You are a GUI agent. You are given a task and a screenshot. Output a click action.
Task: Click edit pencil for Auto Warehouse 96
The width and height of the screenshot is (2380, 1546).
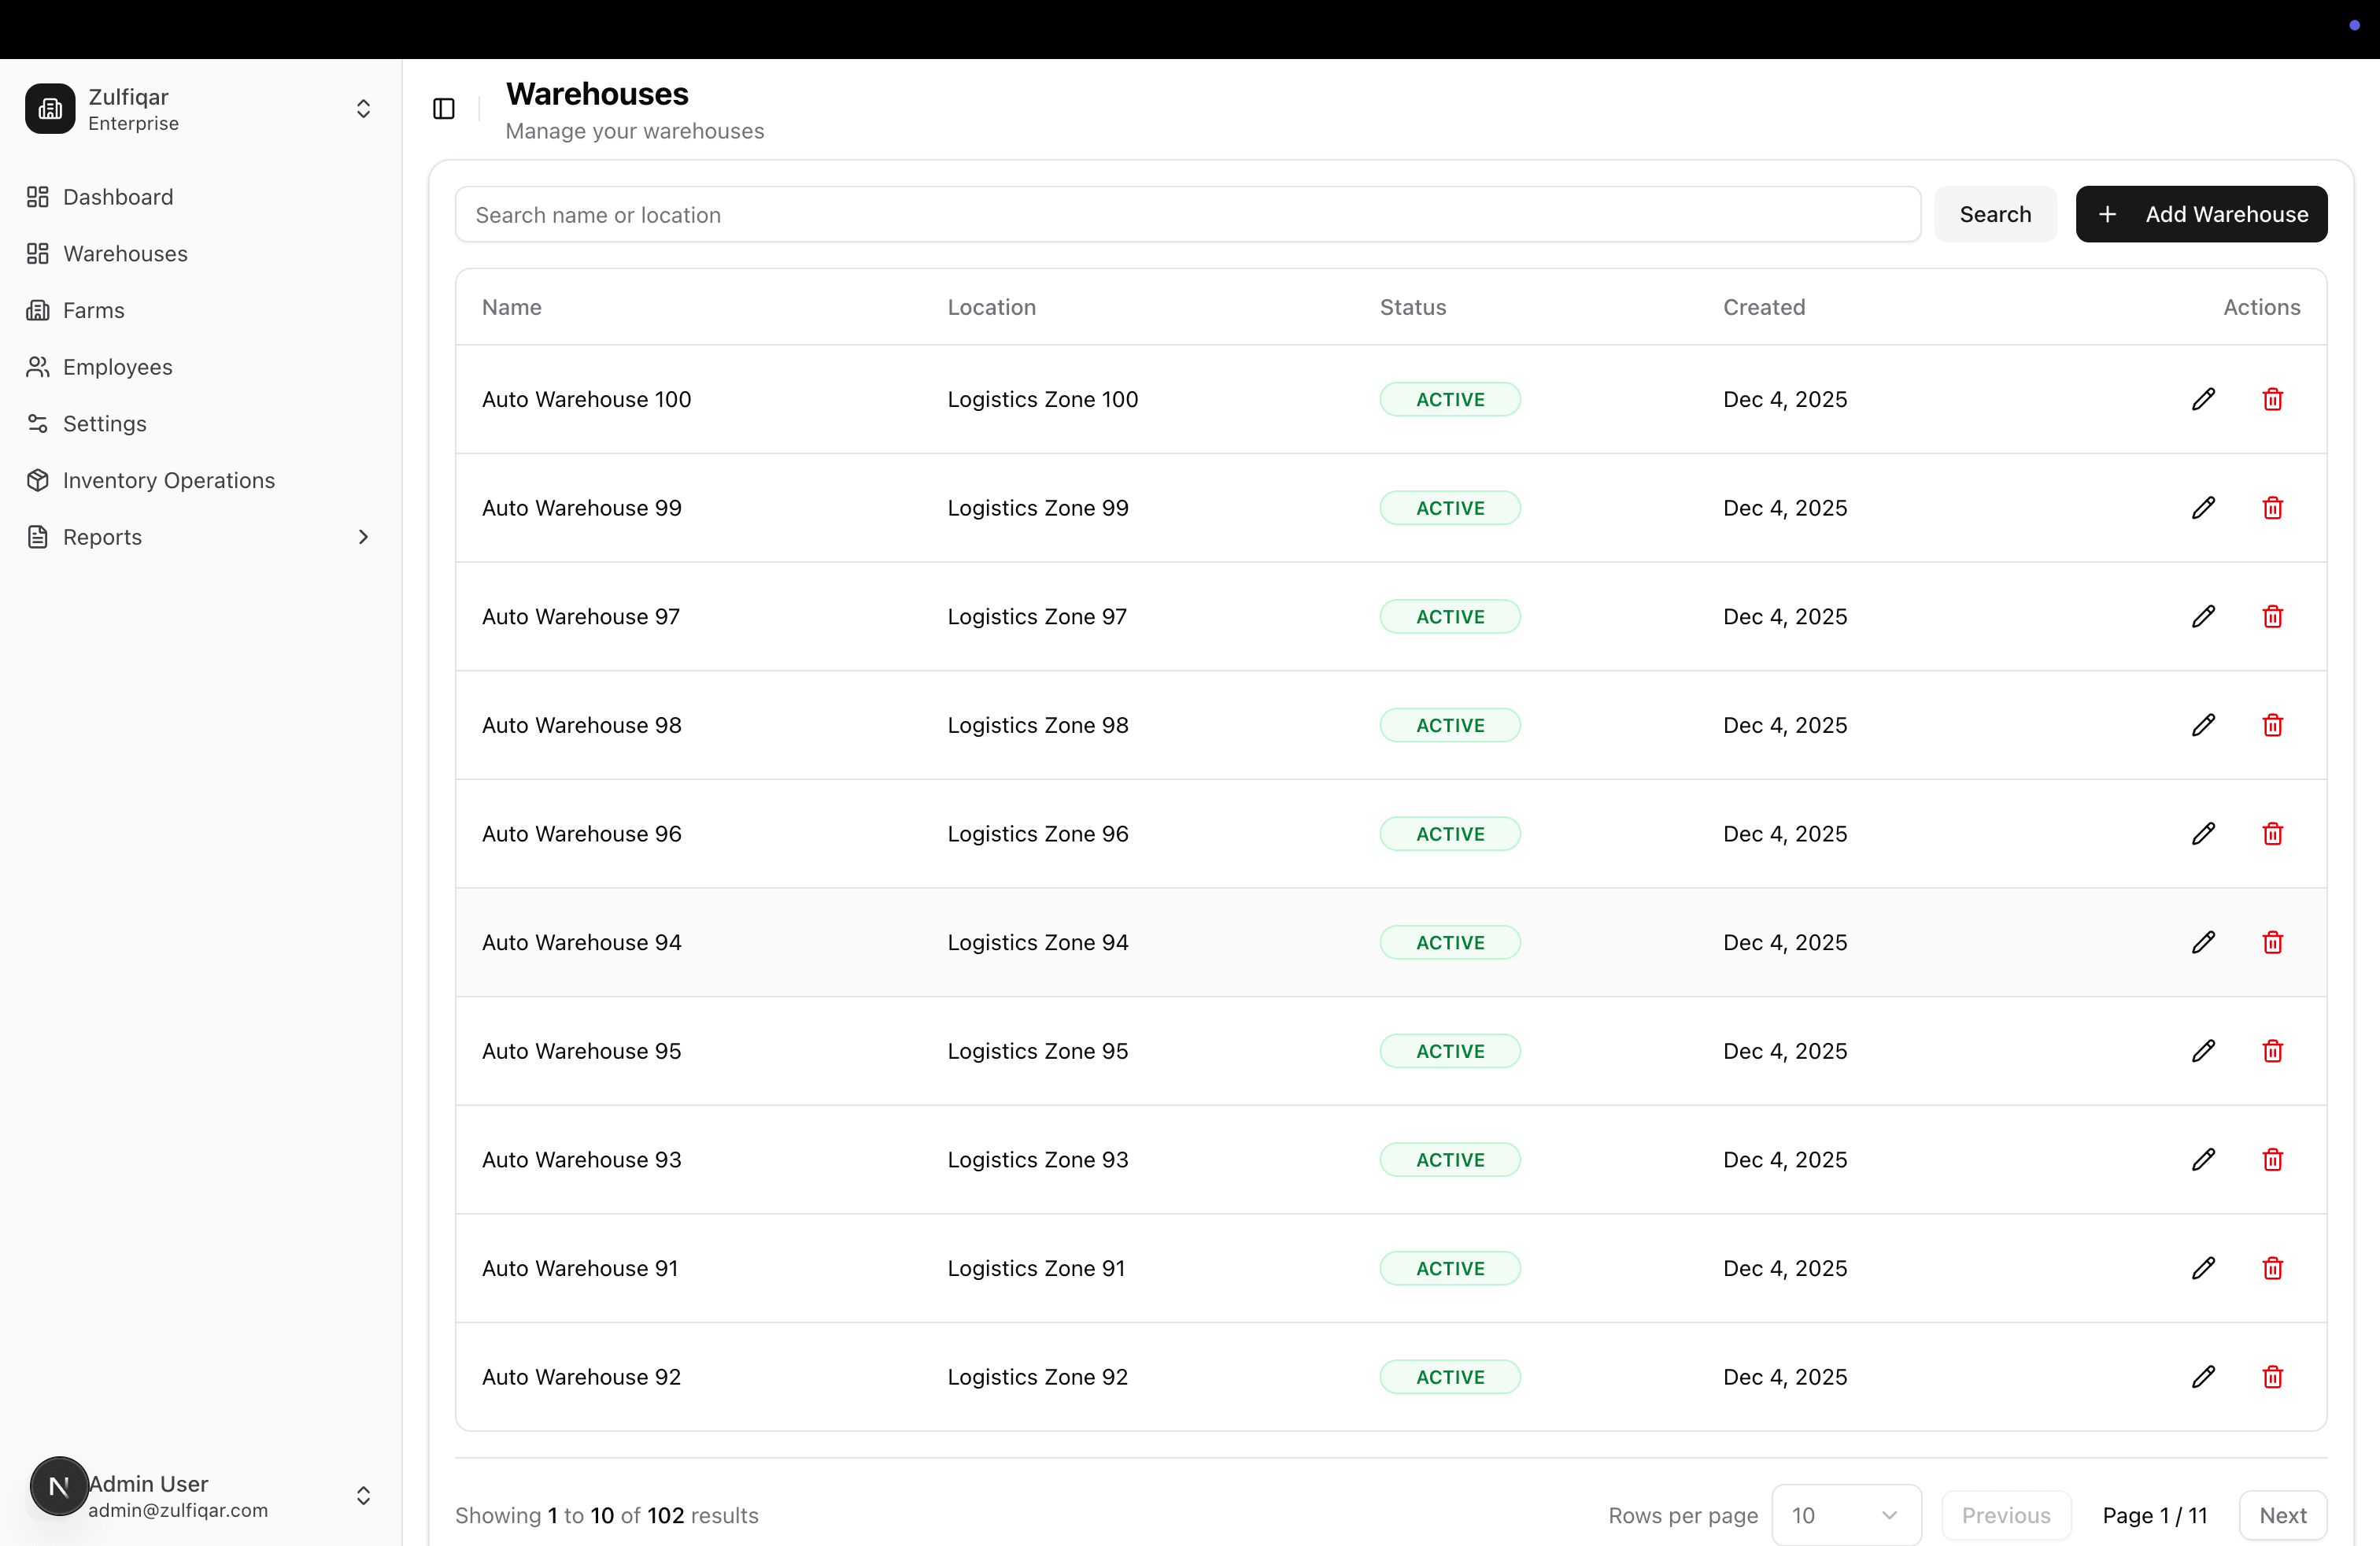2203,834
